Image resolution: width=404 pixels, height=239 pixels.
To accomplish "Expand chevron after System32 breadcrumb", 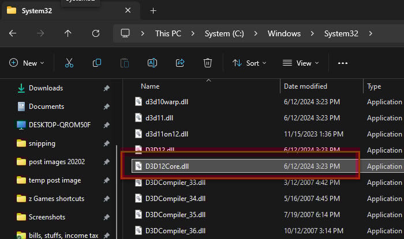I will coord(371,33).
